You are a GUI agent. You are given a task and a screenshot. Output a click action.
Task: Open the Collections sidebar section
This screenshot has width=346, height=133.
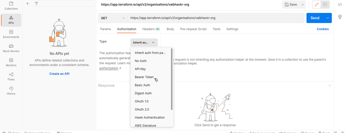point(11,6)
